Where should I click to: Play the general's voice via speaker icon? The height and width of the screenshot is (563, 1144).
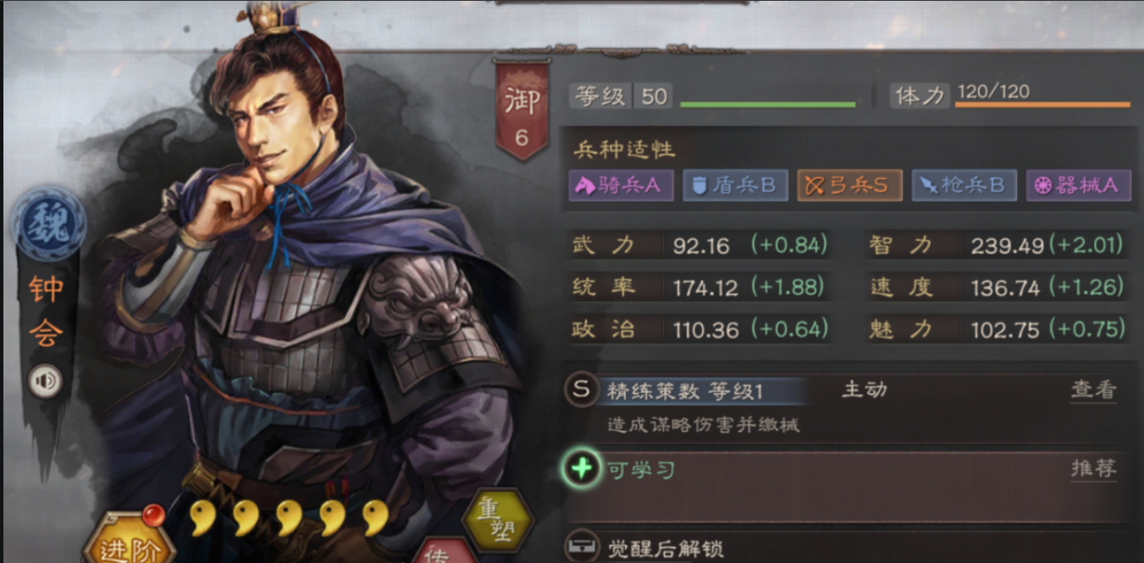pyautogui.click(x=46, y=383)
